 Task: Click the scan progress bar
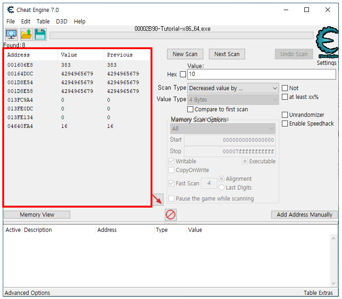pyautogui.click(x=181, y=35)
